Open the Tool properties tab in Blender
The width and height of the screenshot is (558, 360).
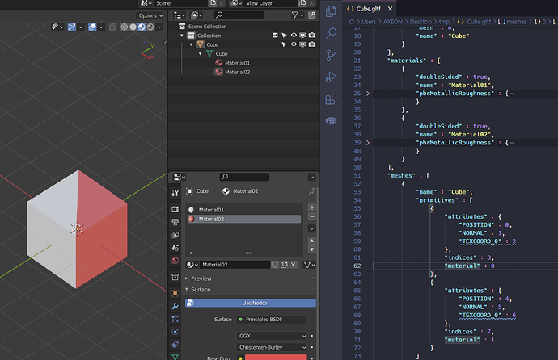point(175,193)
